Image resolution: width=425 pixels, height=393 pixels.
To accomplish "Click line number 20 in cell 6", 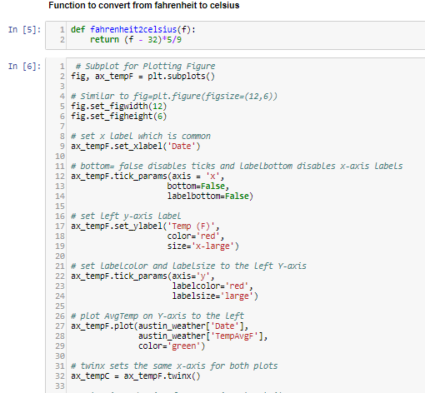I will click(x=60, y=256).
